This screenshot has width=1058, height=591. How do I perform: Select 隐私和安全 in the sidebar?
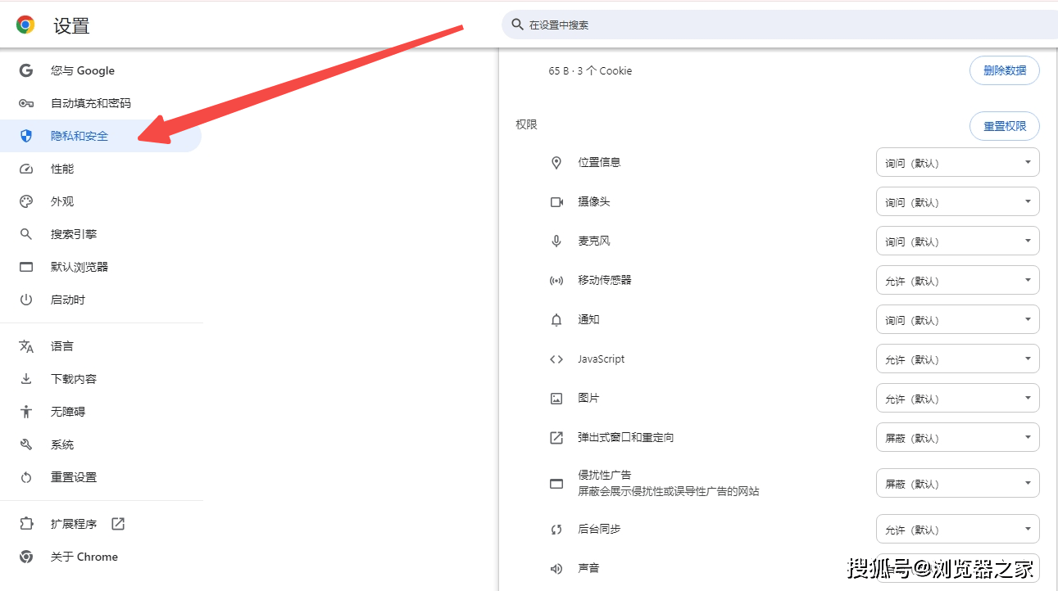pos(101,136)
